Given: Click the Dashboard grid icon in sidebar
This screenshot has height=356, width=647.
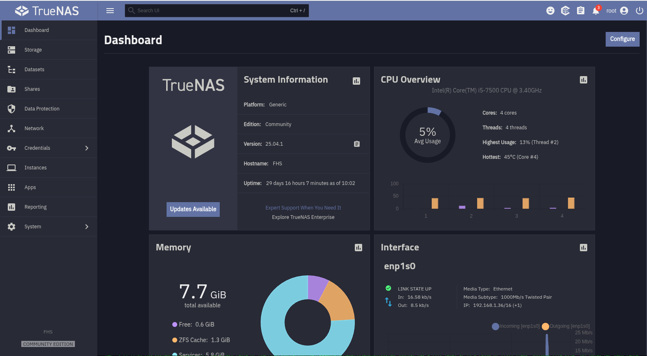Looking at the screenshot, I should pyautogui.click(x=11, y=30).
